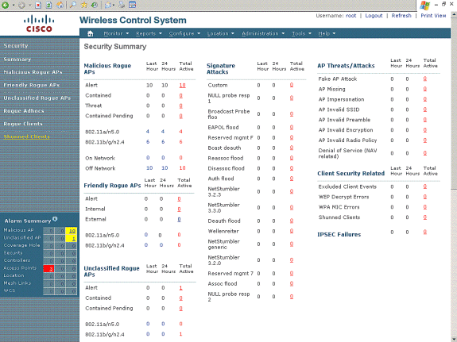
Task: Click the Configure menu dropdown arrow
Action: [x=199, y=33]
